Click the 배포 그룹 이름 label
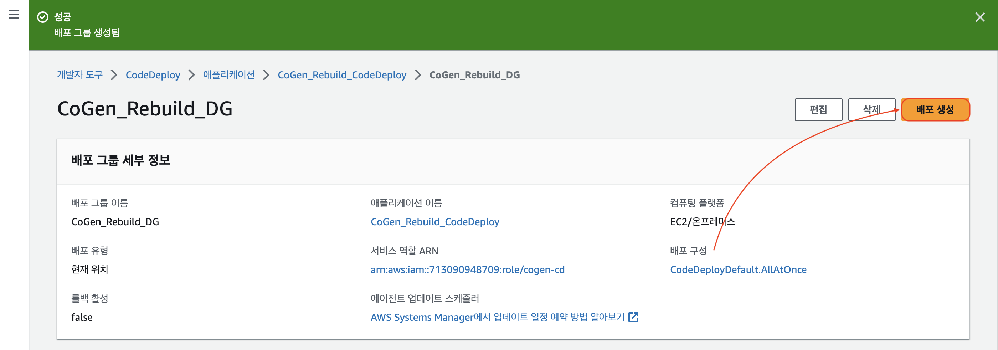998x350 pixels. (x=99, y=203)
